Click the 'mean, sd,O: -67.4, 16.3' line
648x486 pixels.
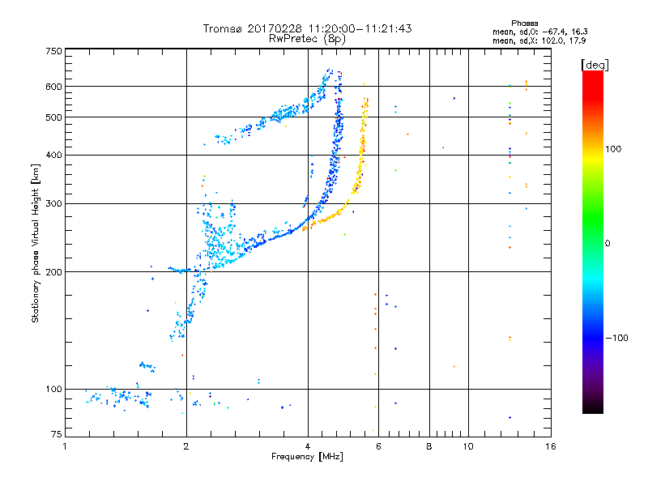click(x=539, y=32)
